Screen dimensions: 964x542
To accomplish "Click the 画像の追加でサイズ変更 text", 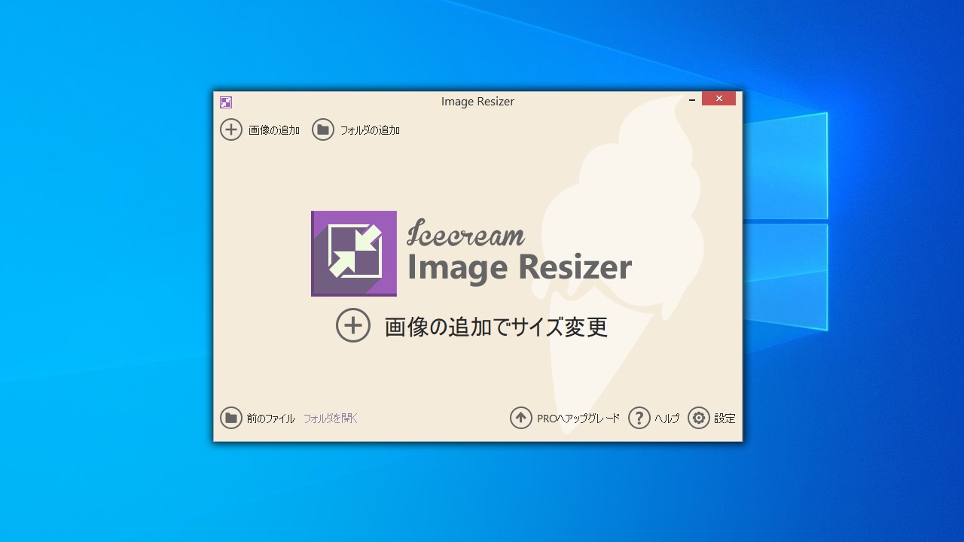I will coord(496,327).
